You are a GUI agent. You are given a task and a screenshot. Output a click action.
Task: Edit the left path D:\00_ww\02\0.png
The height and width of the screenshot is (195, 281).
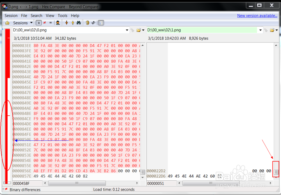pos(69,30)
